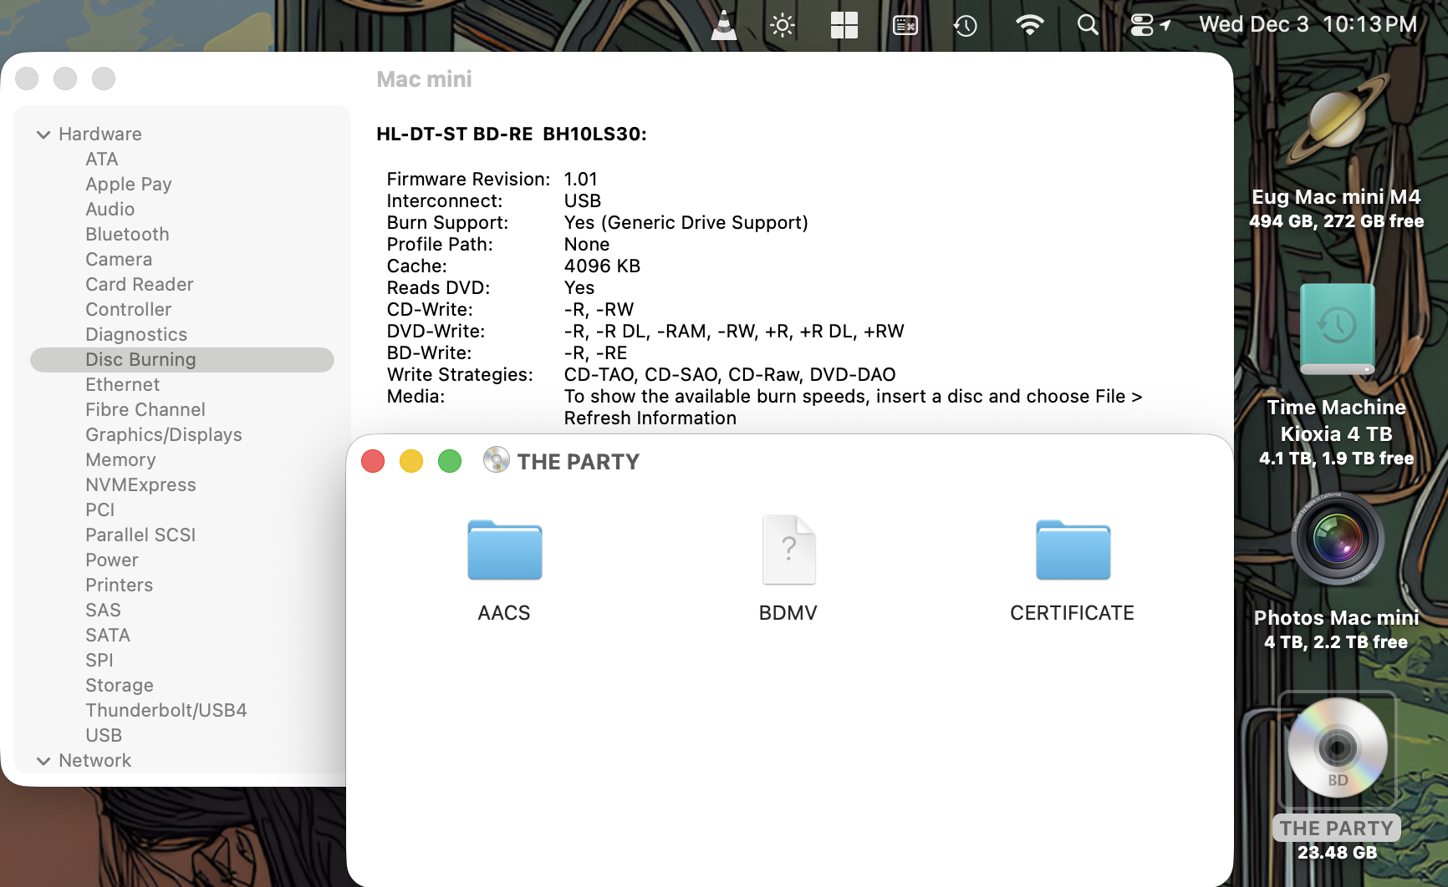The image size is (1448, 887).
Task: Select Time Machine Kioxia 4 TB drive
Action: [1337, 329]
